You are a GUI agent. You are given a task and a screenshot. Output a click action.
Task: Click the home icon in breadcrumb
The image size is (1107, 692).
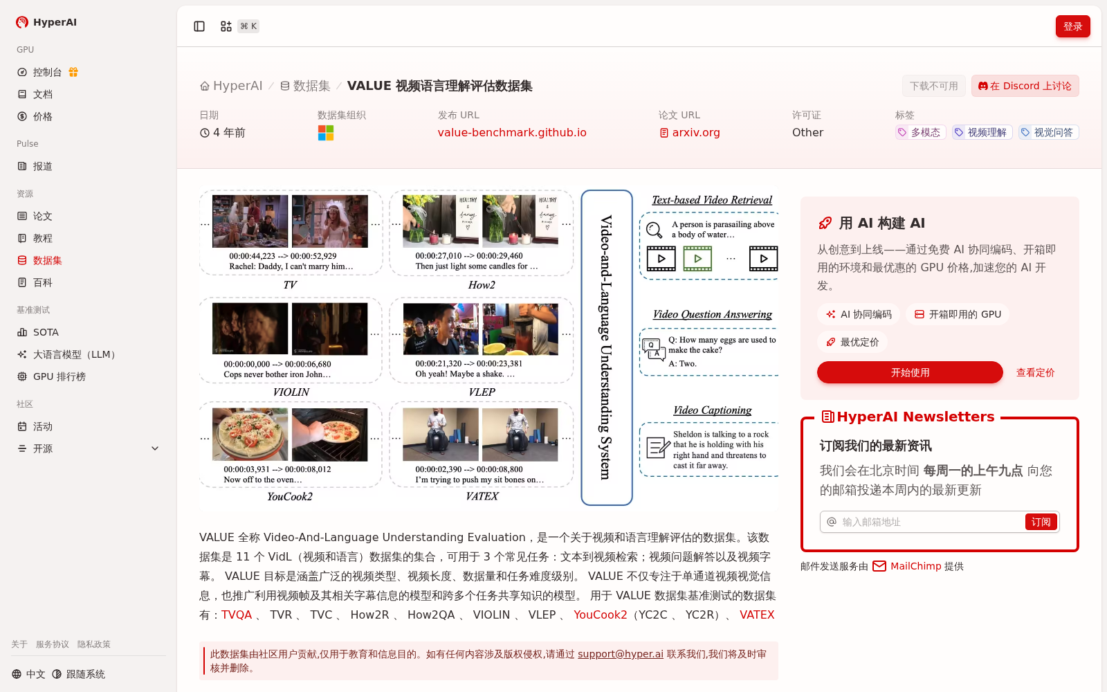[205, 86]
